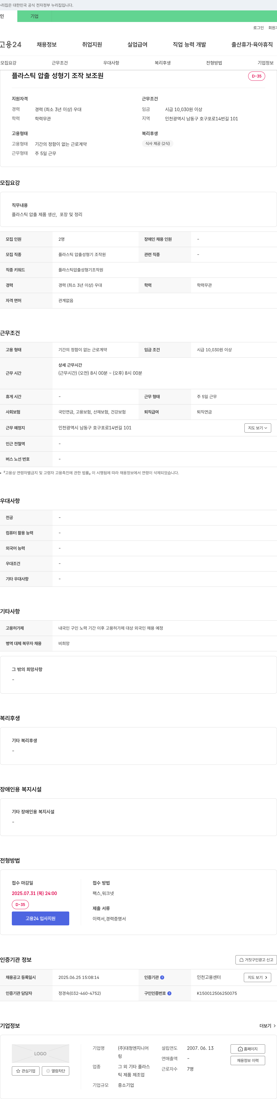
Task: Click the contact text 정경숙(032-460-4752)
Action: point(80,993)
